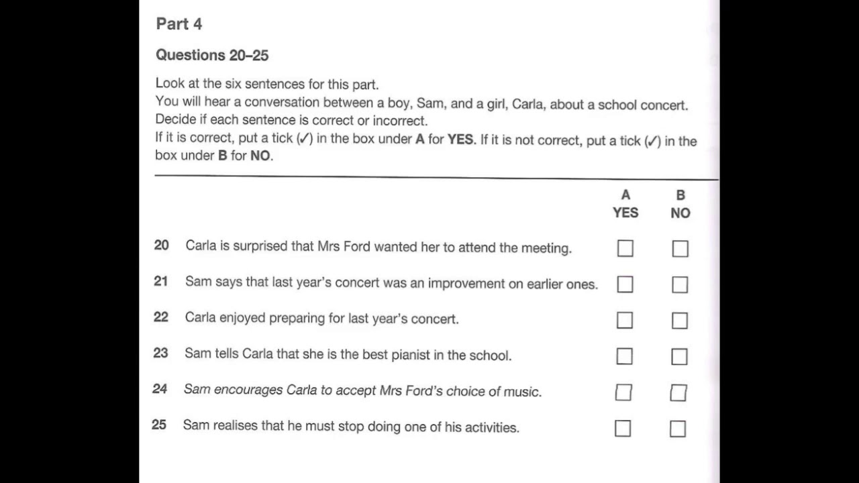
Task: Mark NO box for question 22
Action: pos(679,321)
